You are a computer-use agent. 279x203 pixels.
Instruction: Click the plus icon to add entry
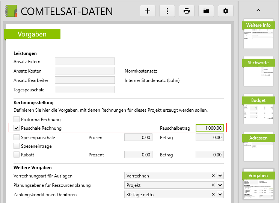(148, 11)
